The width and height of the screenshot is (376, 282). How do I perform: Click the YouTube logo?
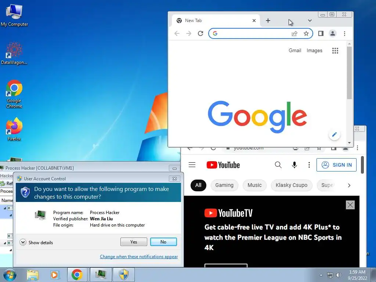tap(223, 165)
